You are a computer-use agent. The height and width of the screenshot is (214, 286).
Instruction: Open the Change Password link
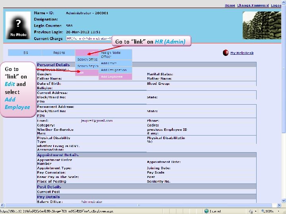[x=253, y=5]
